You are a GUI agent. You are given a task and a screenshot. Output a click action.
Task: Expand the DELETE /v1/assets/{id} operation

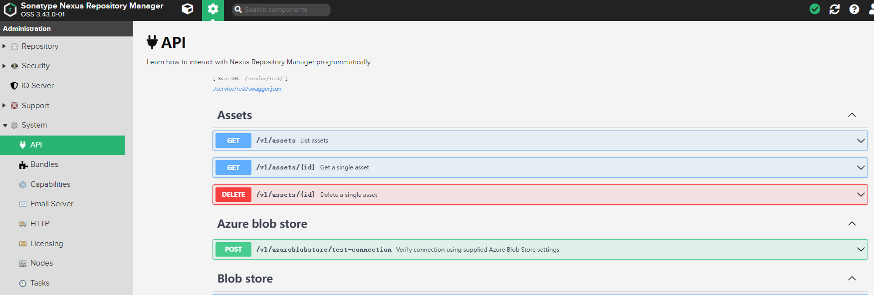click(x=540, y=195)
